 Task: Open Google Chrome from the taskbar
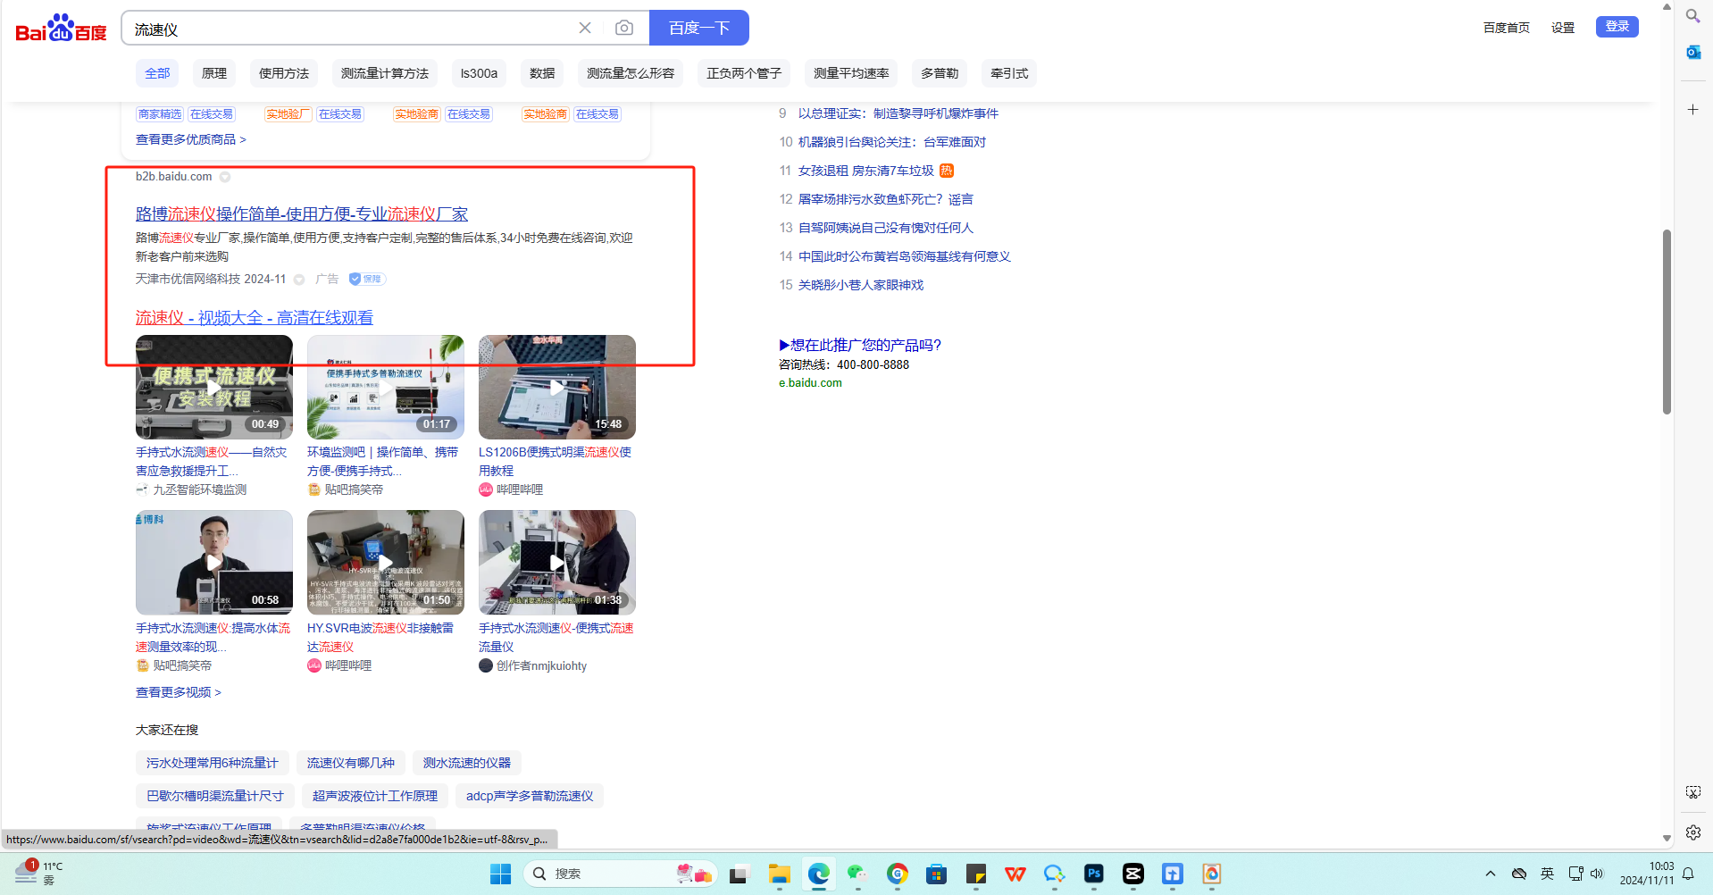(898, 874)
